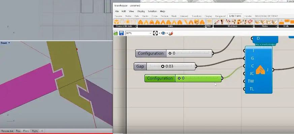Click the handle of the green Configuration slider
The height and width of the screenshot is (134, 294).
179,78
